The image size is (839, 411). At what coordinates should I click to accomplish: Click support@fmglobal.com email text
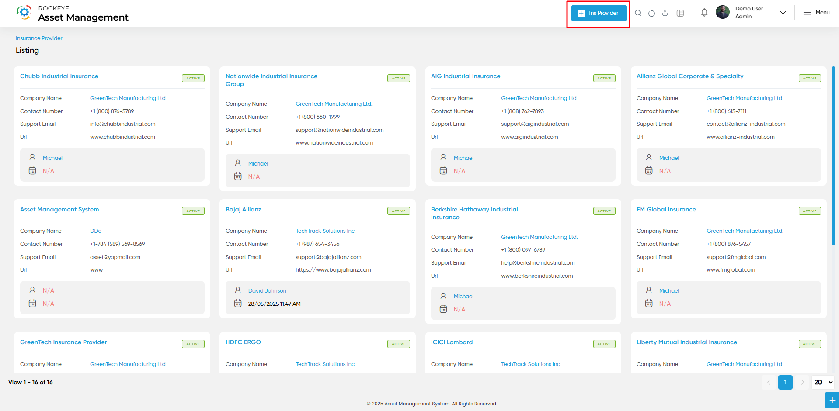[736, 257]
